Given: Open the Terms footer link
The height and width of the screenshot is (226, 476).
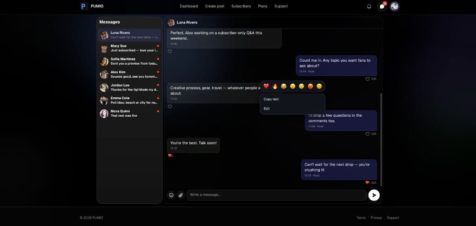Looking at the screenshot, I should tap(361, 218).
